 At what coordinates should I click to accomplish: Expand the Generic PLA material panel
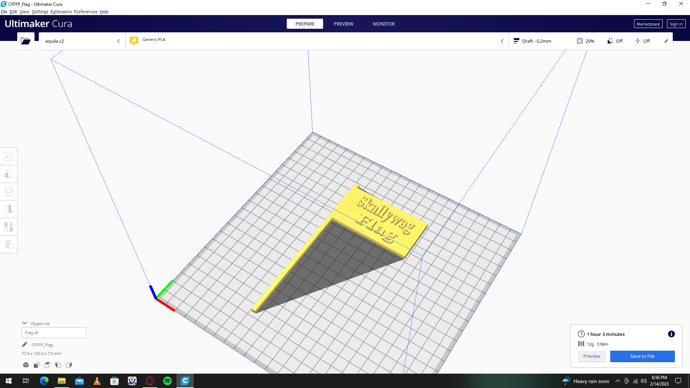coord(317,41)
